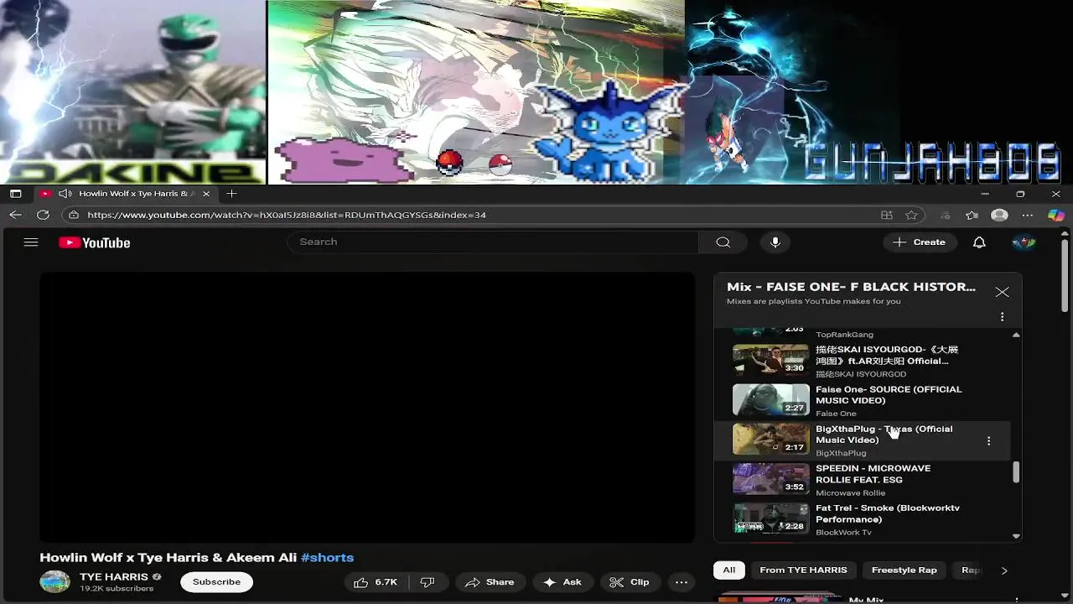Viewport: 1073px width, 604px height.
Task: Open browser Settings and more menu
Action: [x=1028, y=215]
